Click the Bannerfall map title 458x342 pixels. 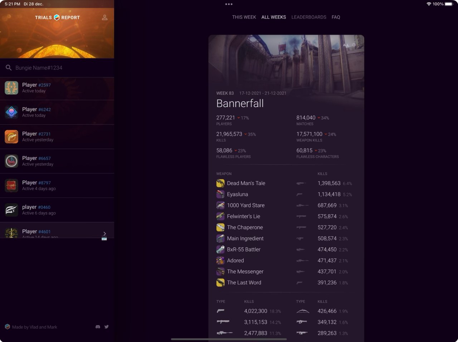[x=240, y=103]
